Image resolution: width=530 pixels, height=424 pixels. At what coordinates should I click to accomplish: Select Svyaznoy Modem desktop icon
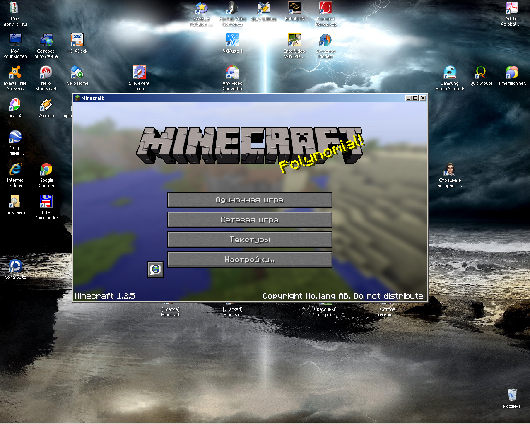tap(325, 46)
